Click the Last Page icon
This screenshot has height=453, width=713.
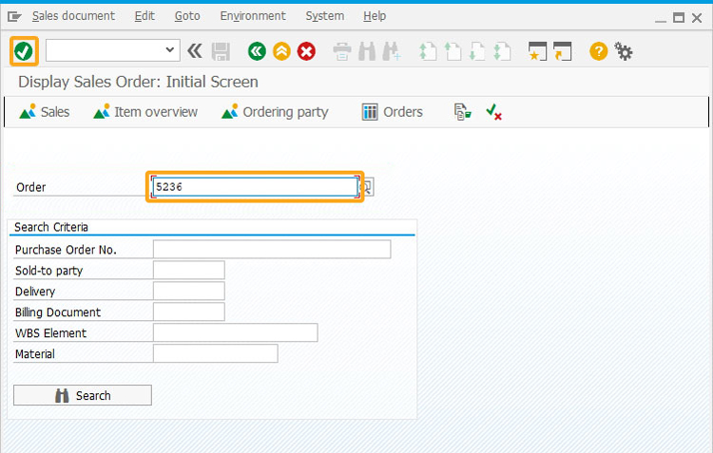tap(502, 51)
